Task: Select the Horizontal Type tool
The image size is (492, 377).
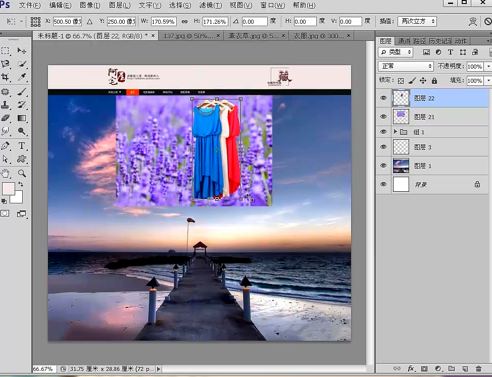Action: [22, 146]
